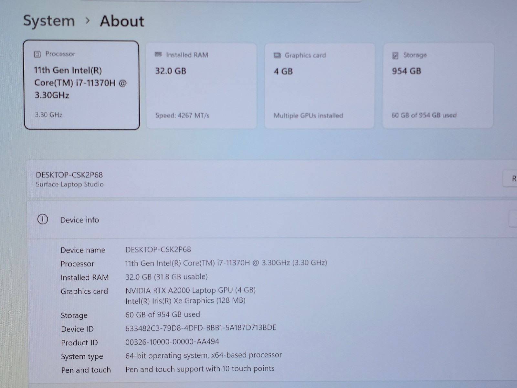This screenshot has height=388, width=517.
Task: Click the Device ID value 633482C3-79D8-4DFD-BBB1-5A187D713BDE
Action: tap(201, 328)
